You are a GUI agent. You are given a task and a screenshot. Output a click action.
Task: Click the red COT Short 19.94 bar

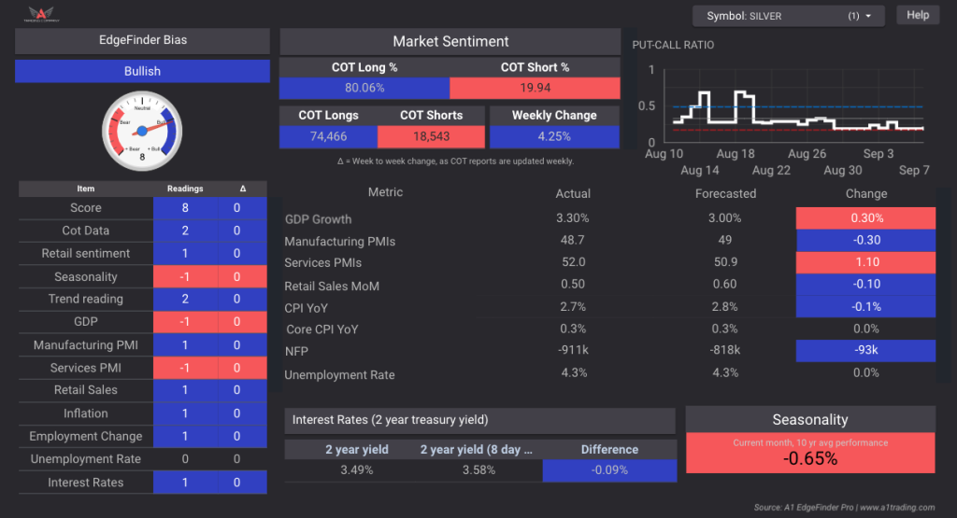[x=535, y=88]
